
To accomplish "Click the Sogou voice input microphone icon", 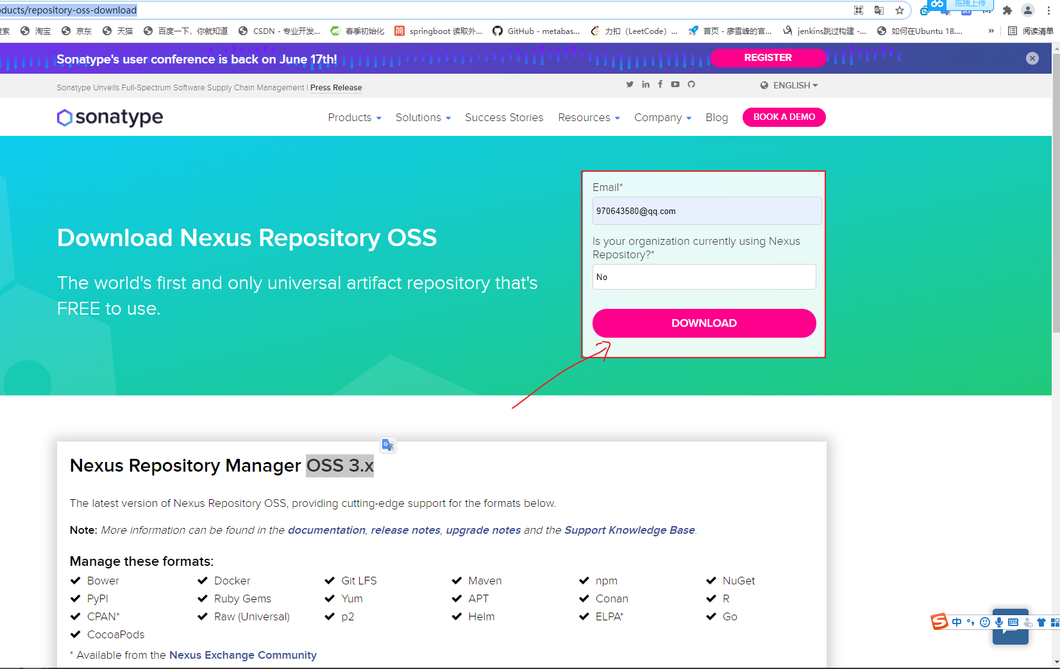I will 998,622.
